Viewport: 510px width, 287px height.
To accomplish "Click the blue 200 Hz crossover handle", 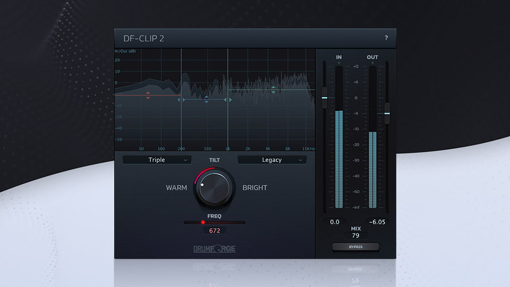I will click(x=181, y=99).
